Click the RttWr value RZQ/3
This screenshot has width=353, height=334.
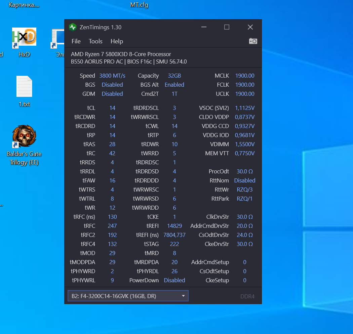point(245,190)
